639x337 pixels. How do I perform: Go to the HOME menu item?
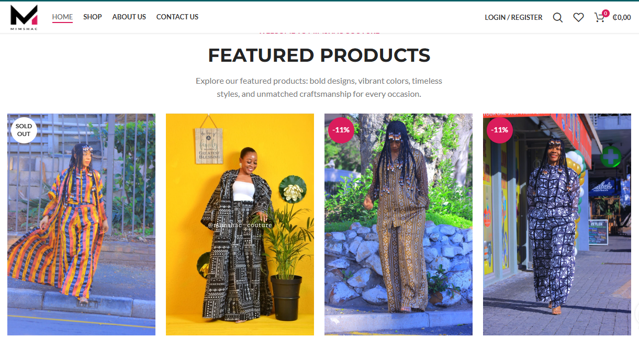tap(62, 17)
